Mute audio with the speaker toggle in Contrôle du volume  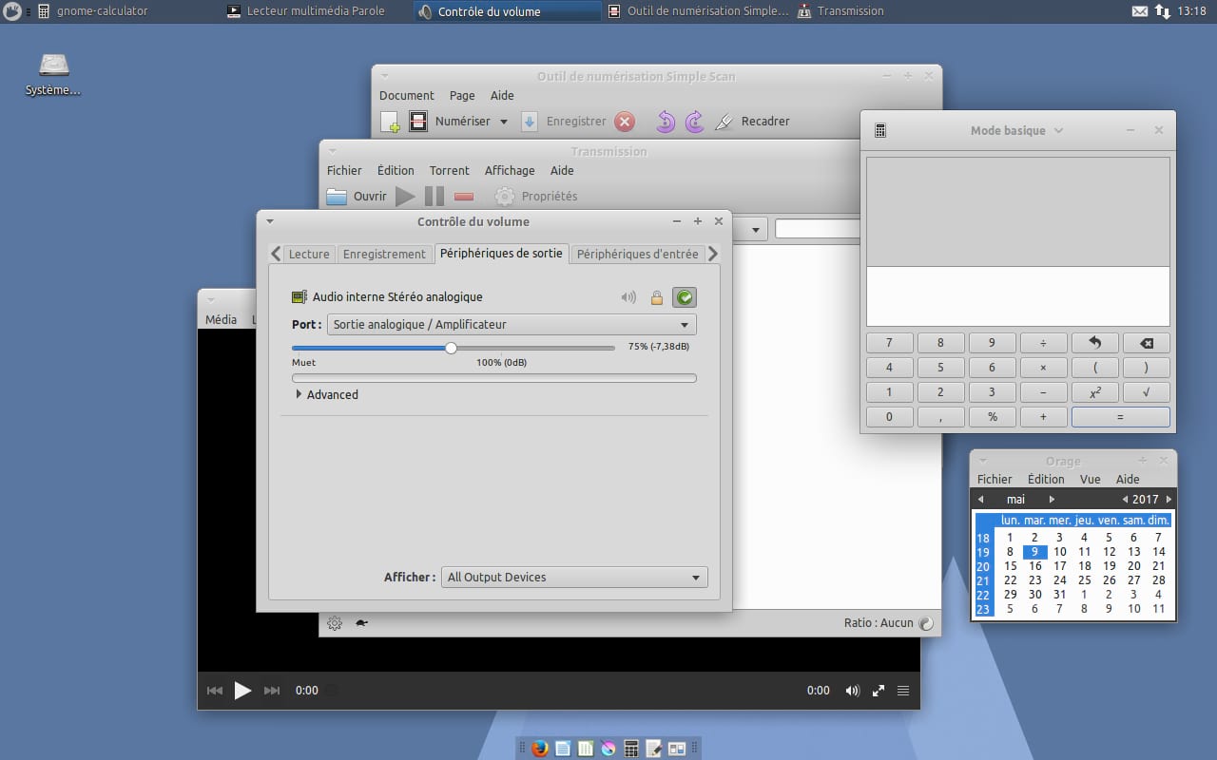pyautogui.click(x=628, y=297)
